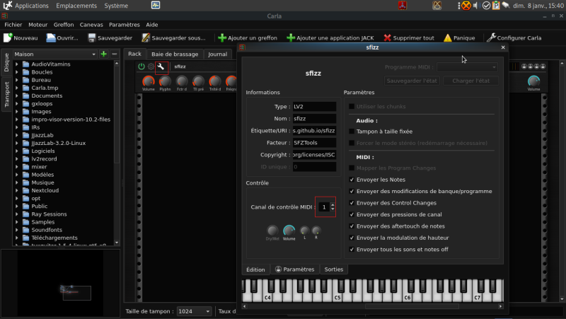Expand the Musique folder tree arrow

16,182
